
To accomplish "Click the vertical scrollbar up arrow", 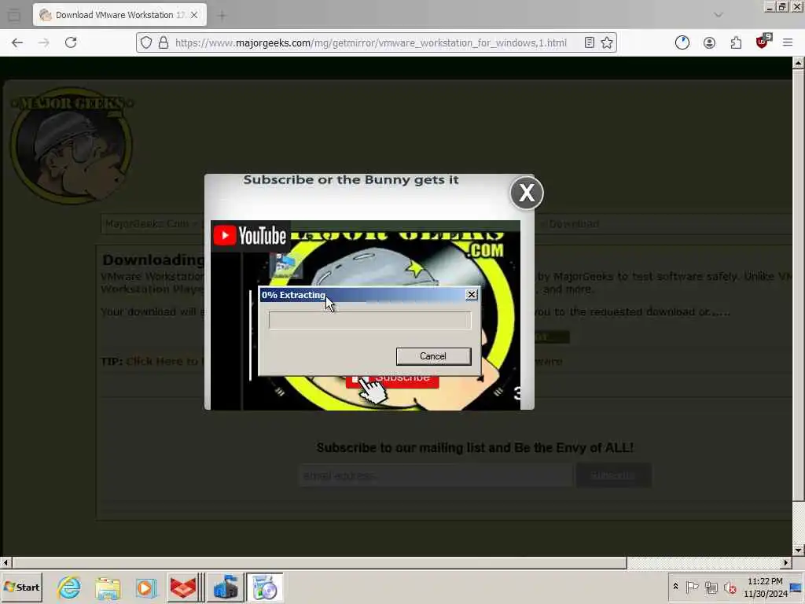I will point(798,63).
